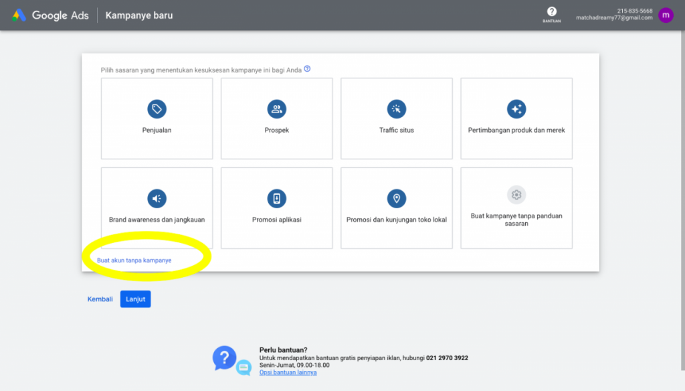
Task: Open the Buat akun tanpa kampanye link
Action: click(134, 260)
